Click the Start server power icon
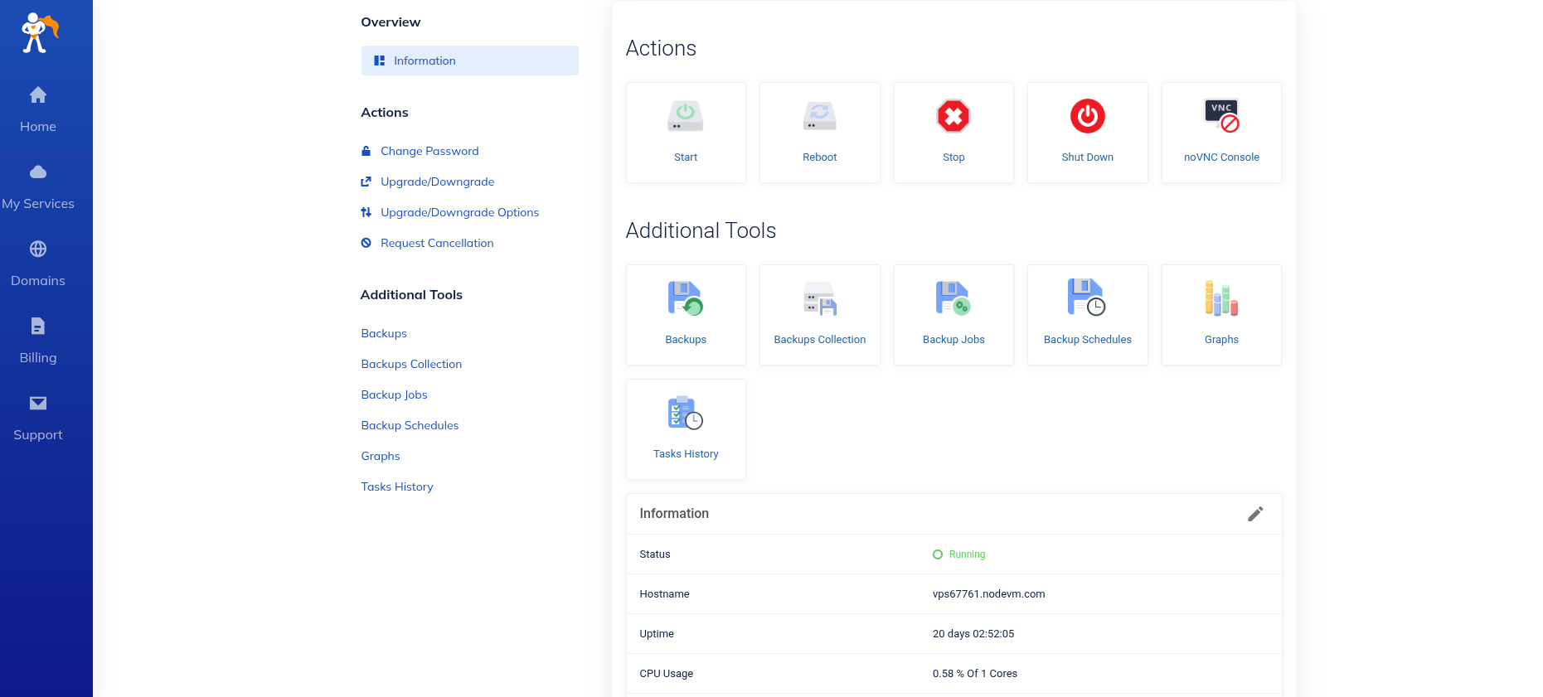Screen dimensions: 1543x697 pos(686,116)
